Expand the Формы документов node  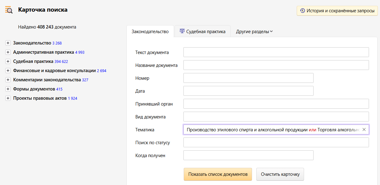(8, 89)
